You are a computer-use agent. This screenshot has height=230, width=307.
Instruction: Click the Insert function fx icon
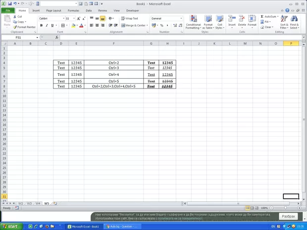coord(57,37)
